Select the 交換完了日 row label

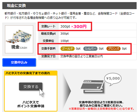pyautogui.click(x=48, y=56)
